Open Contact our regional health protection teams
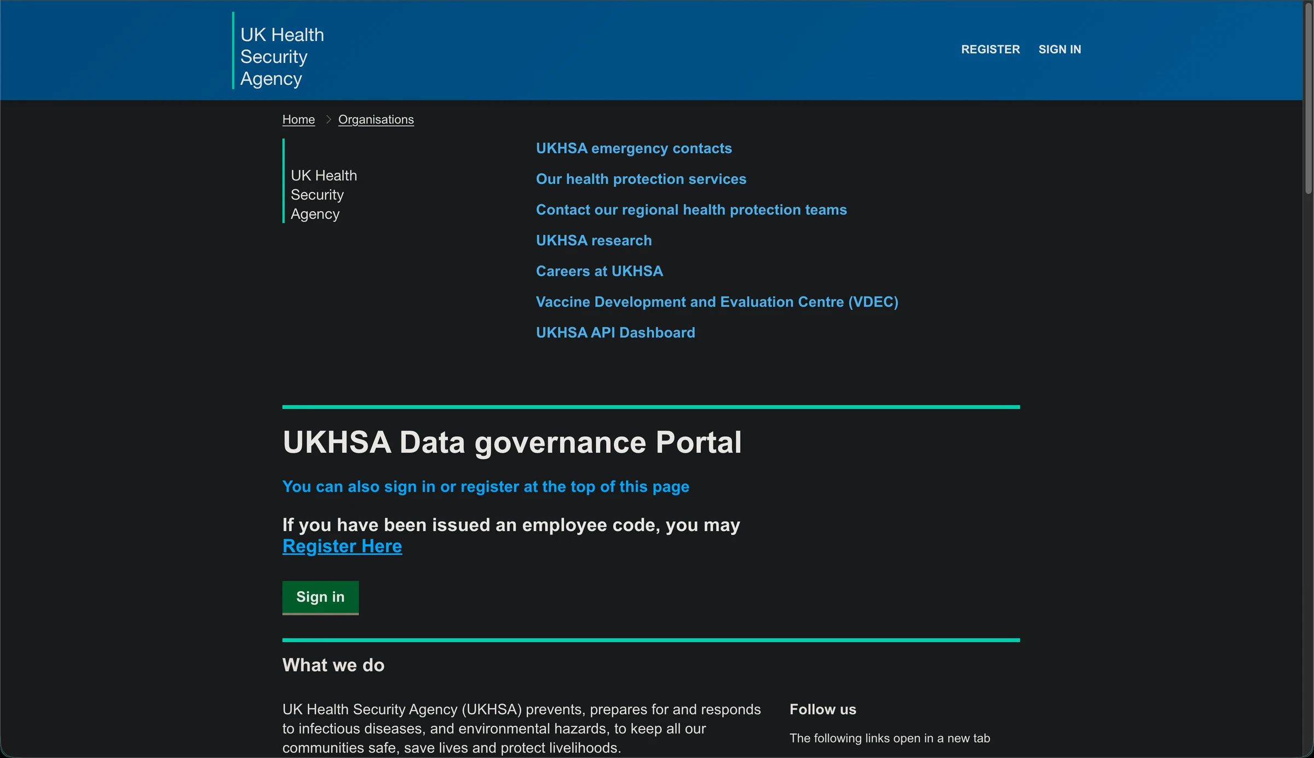This screenshot has height=758, width=1314. point(691,210)
